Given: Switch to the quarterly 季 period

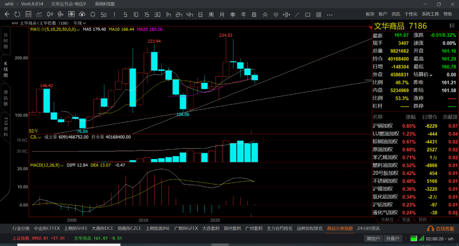Looking at the screenshot, I should (233, 14).
